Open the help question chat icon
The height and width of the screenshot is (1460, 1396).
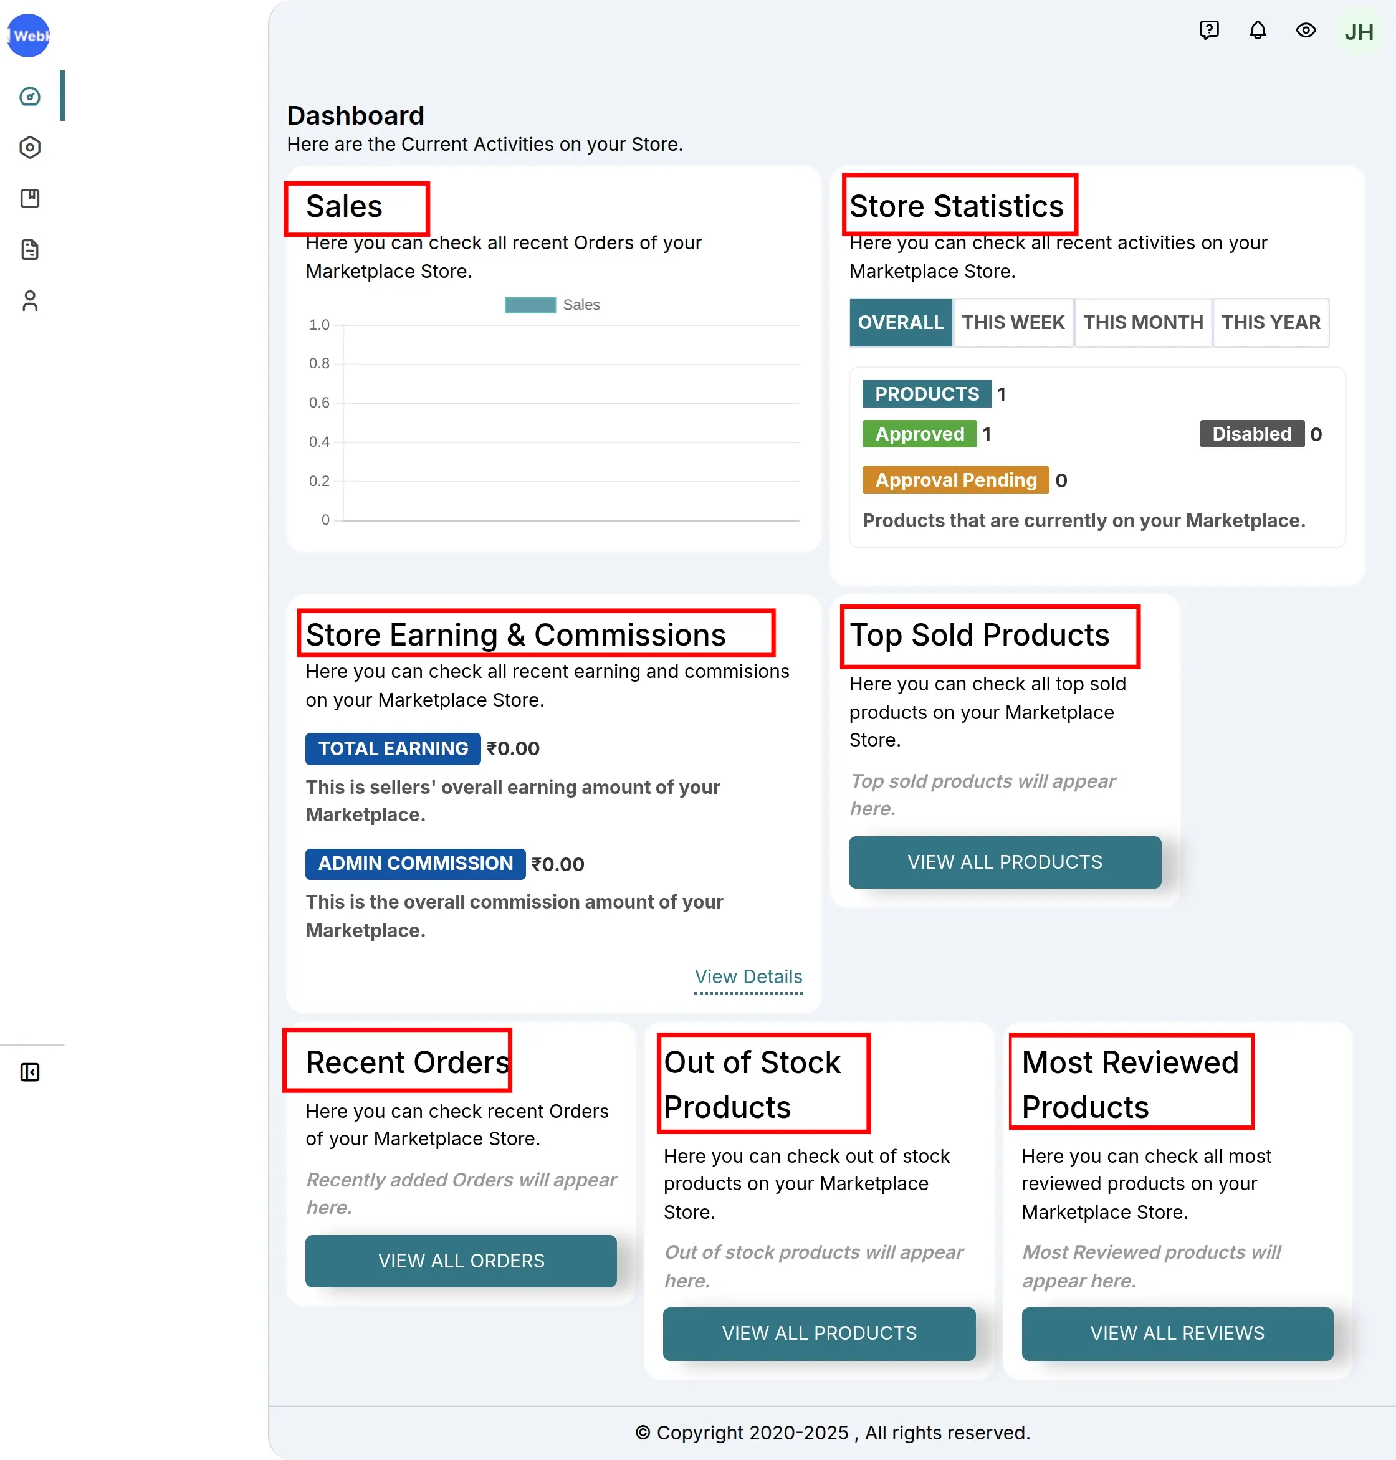pyautogui.click(x=1209, y=31)
